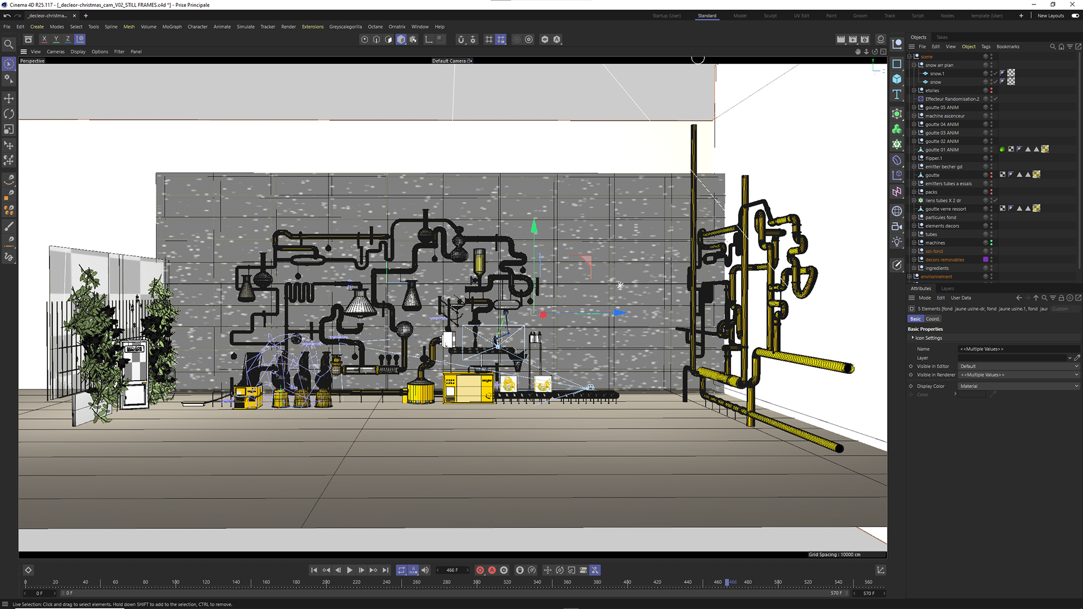Image resolution: width=1083 pixels, height=609 pixels.
Task: Collapse the snow arr plan group
Action: coord(914,65)
